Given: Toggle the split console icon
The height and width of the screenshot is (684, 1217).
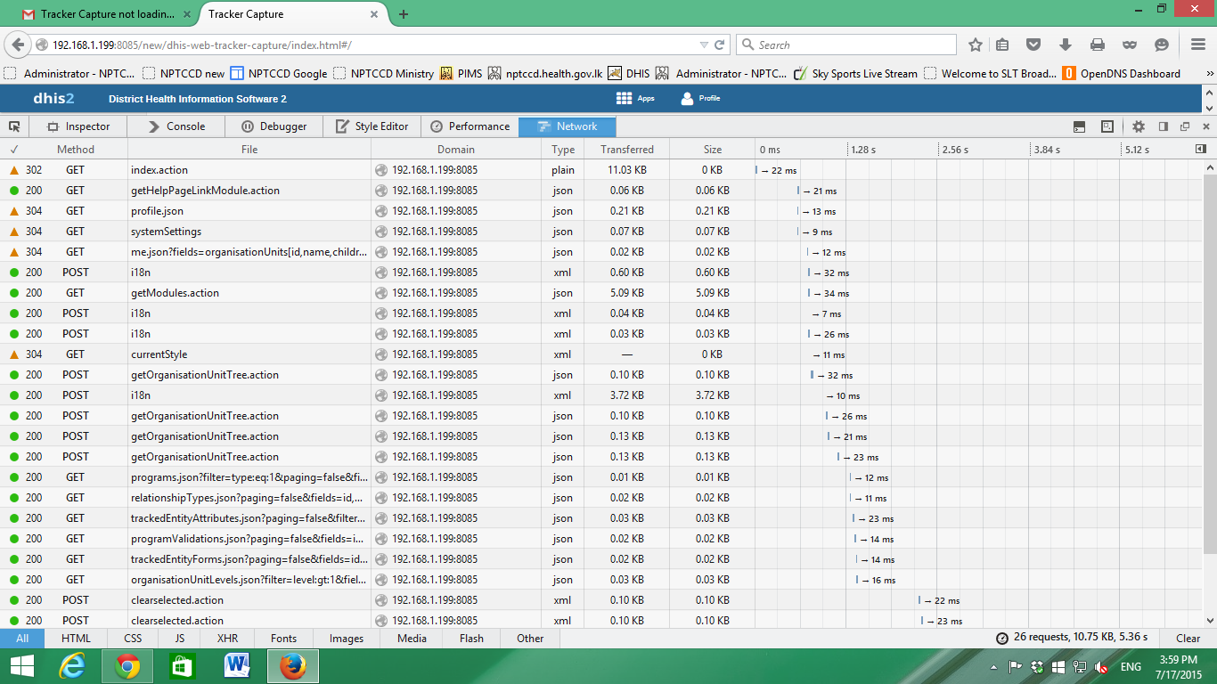Looking at the screenshot, I should point(1079,126).
